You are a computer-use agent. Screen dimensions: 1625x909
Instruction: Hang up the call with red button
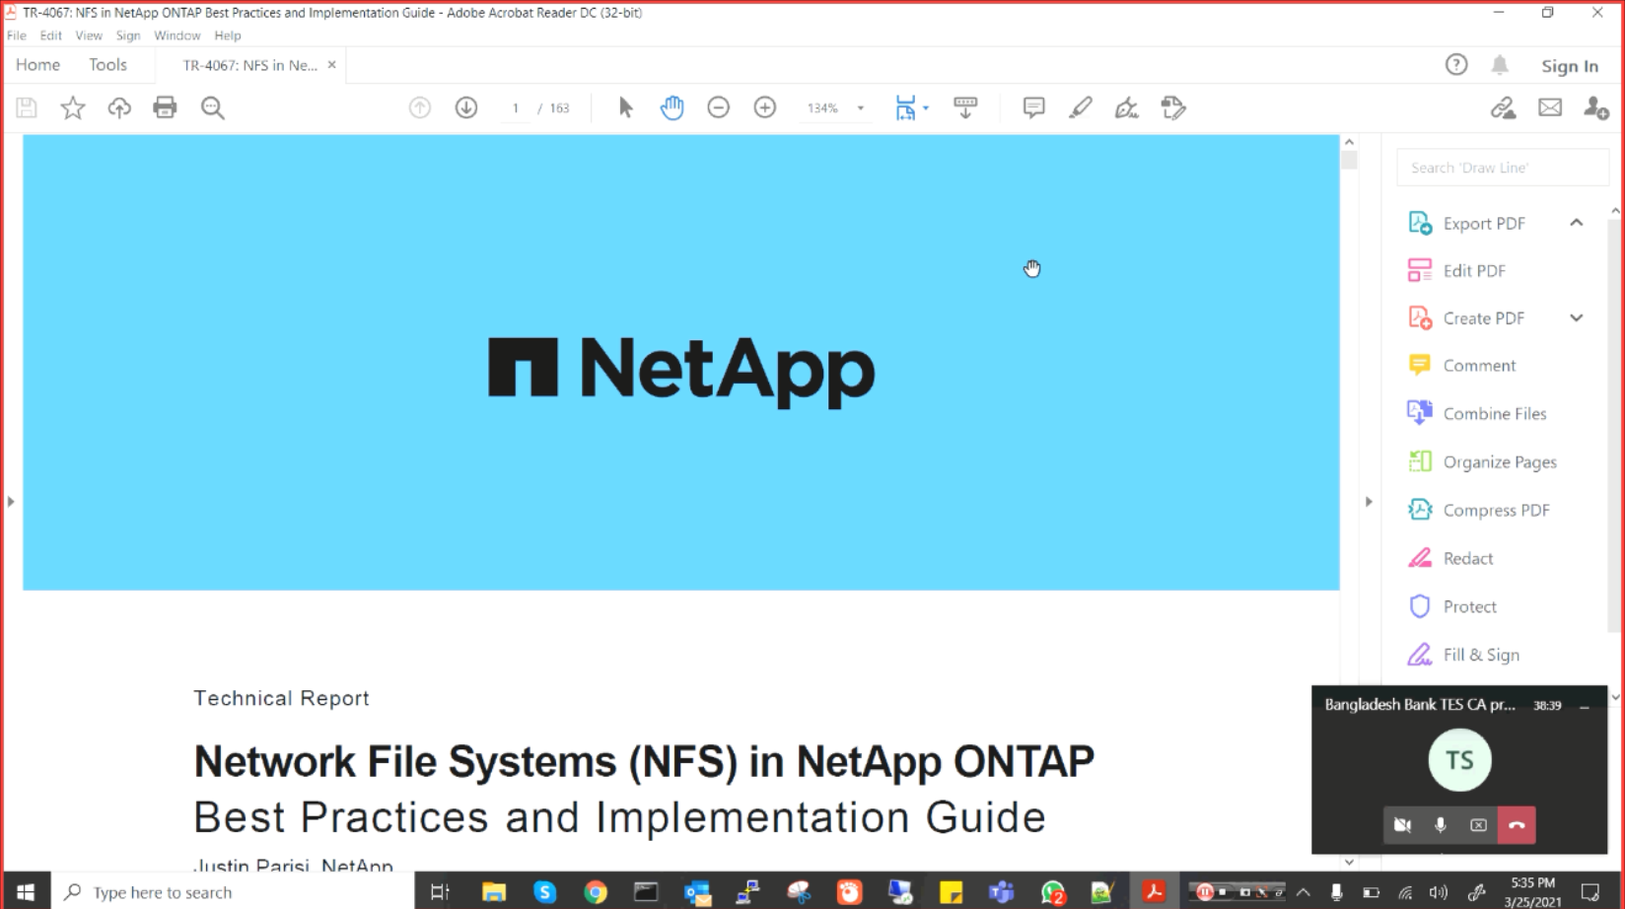[x=1517, y=825]
